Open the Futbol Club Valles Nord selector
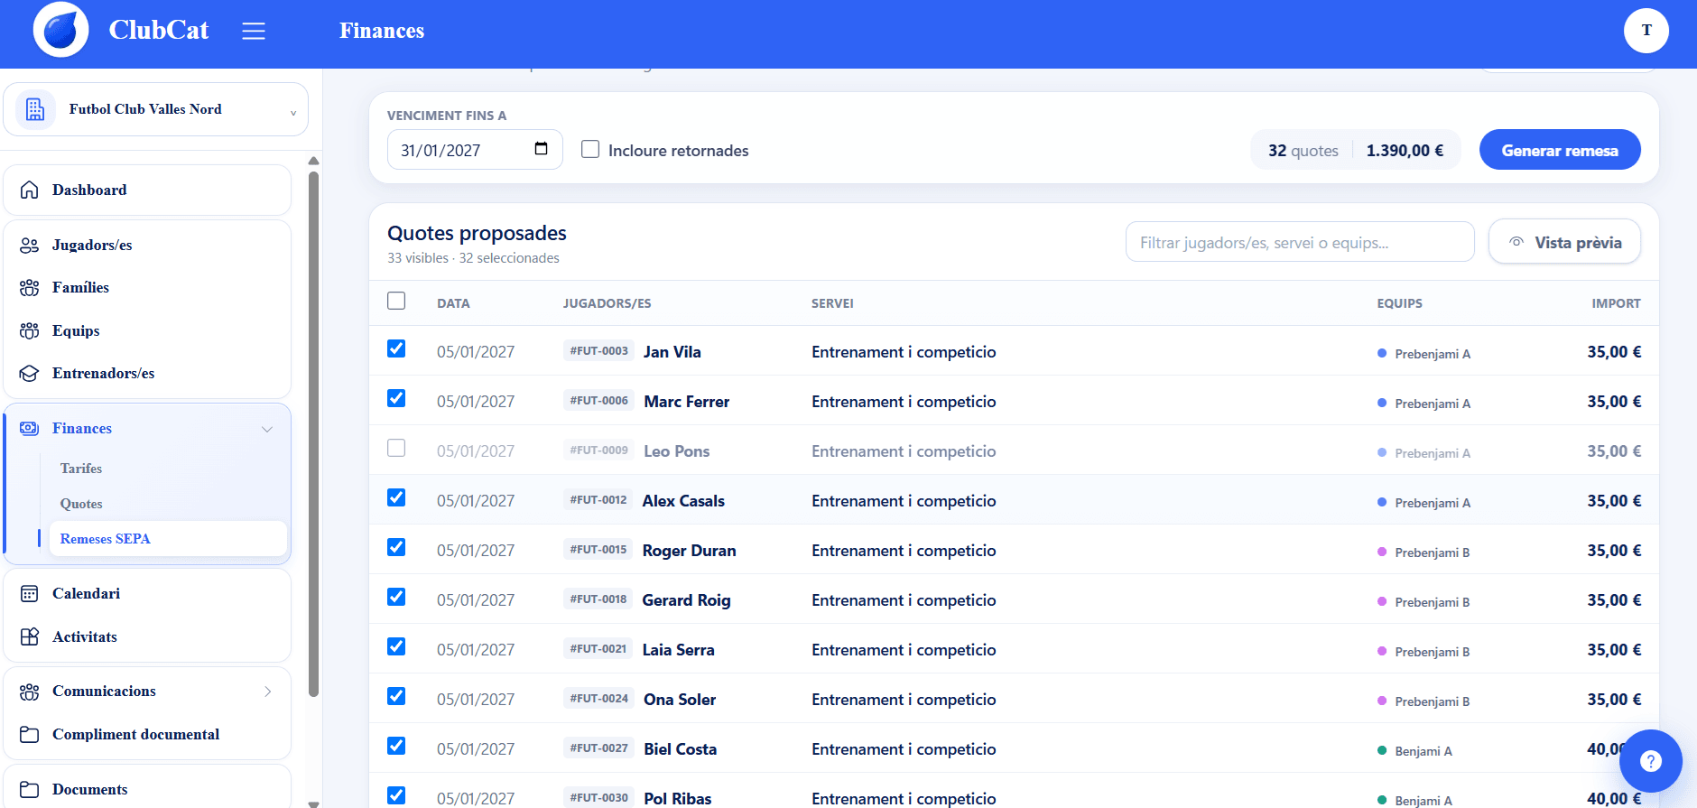Screen dimensions: 1697x808 pos(156,109)
